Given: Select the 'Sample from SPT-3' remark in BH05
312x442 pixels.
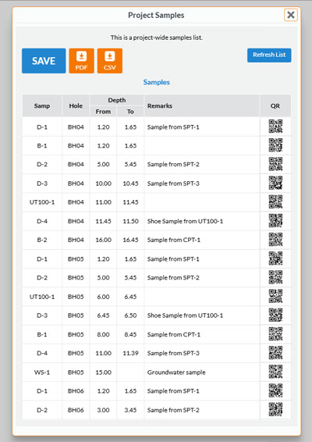Looking at the screenshot, I should point(173,353).
